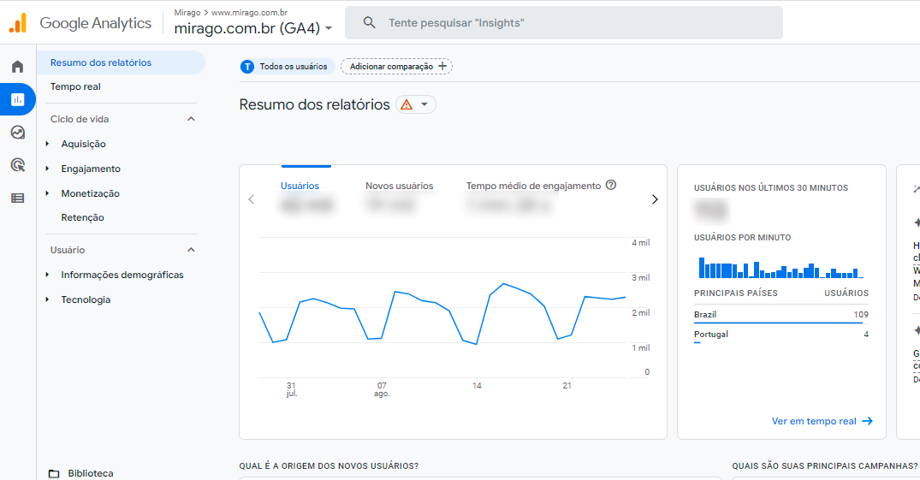Click the 109 users value for Brazil

point(861,315)
